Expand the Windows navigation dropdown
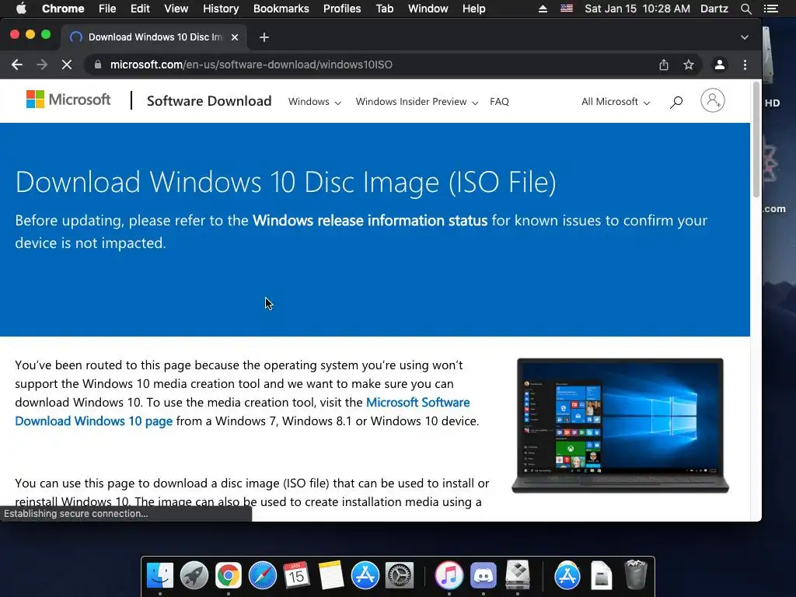 [x=314, y=102]
